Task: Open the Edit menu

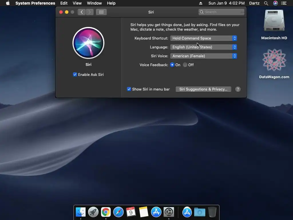Action: pos(64,3)
